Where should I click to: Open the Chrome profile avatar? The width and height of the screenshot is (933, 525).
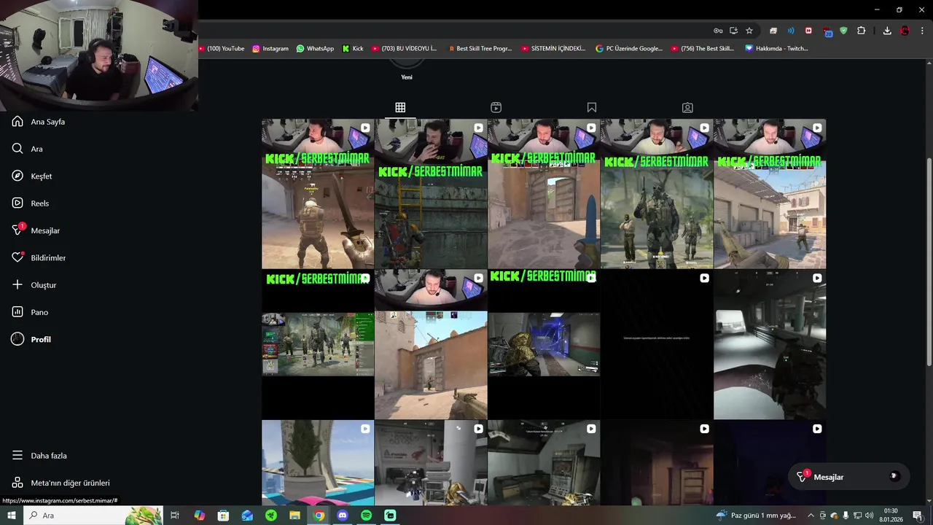click(905, 31)
